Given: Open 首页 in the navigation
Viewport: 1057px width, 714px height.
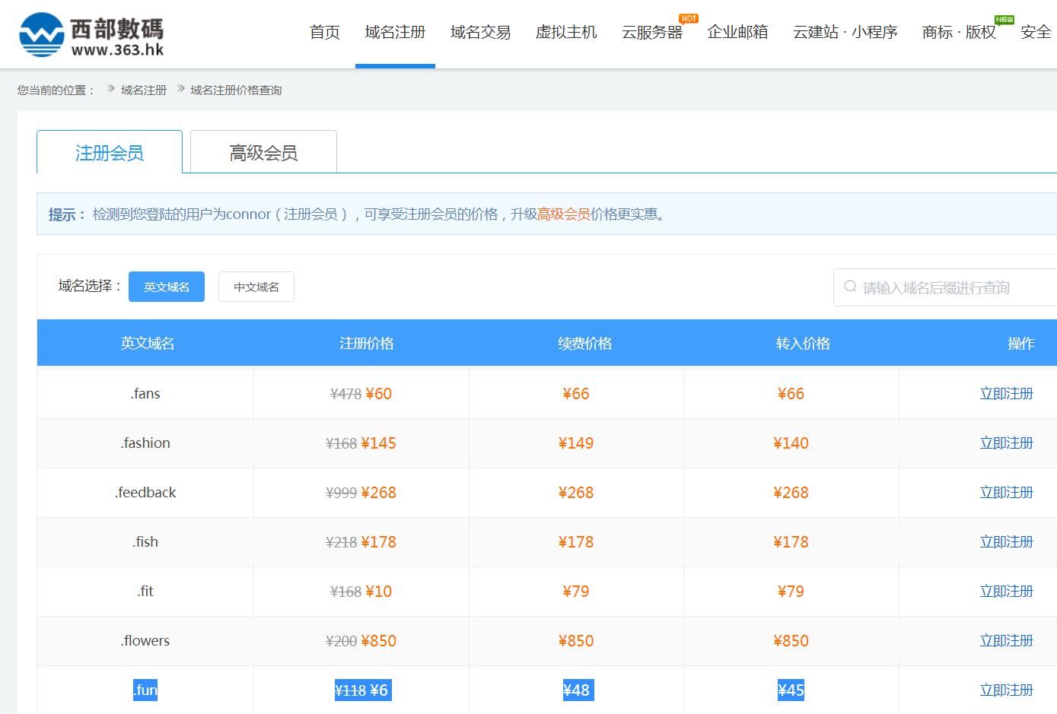Looking at the screenshot, I should [x=325, y=32].
